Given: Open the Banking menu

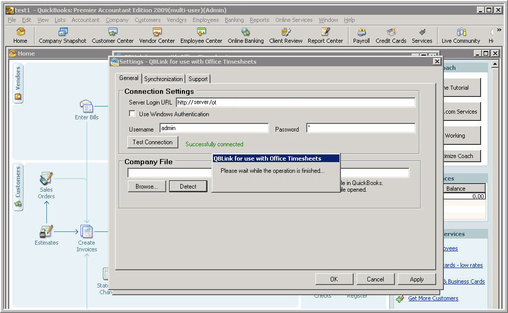Looking at the screenshot, I should point(234,20).
